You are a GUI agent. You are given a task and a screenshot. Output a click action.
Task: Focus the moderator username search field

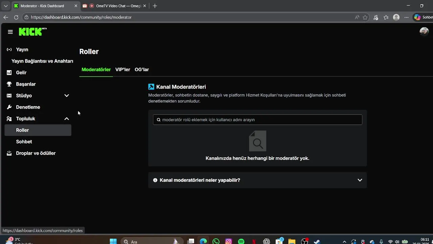click(257, 120)
